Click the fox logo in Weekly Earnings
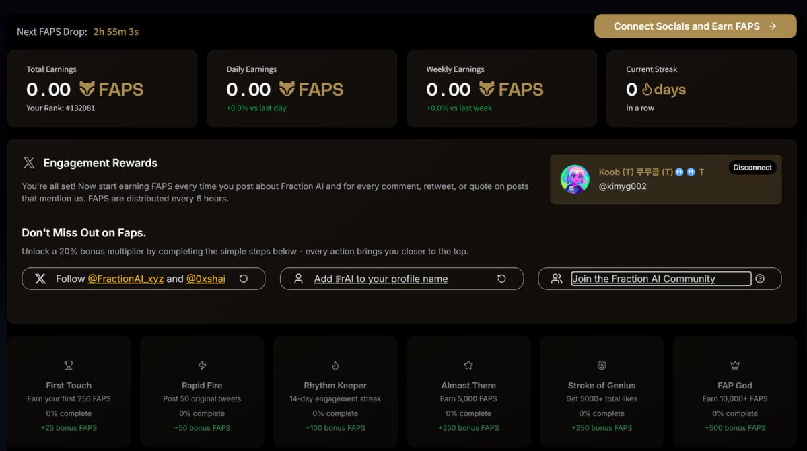807x451 pixels. pyautogui.click(x=487, y=89)
